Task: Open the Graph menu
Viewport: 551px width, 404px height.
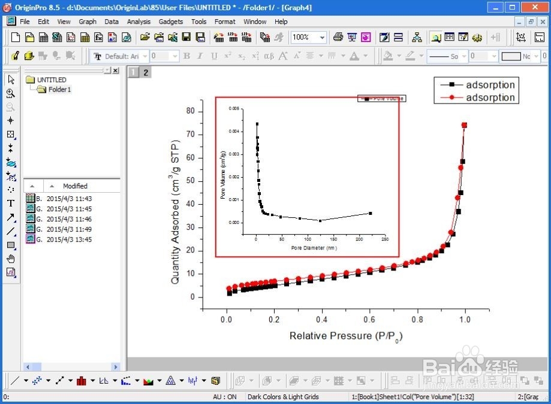Action: (88, 22)
